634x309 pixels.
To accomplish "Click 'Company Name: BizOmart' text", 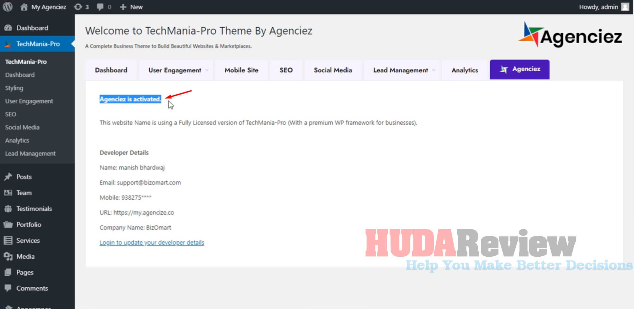I will click(135, 227).
